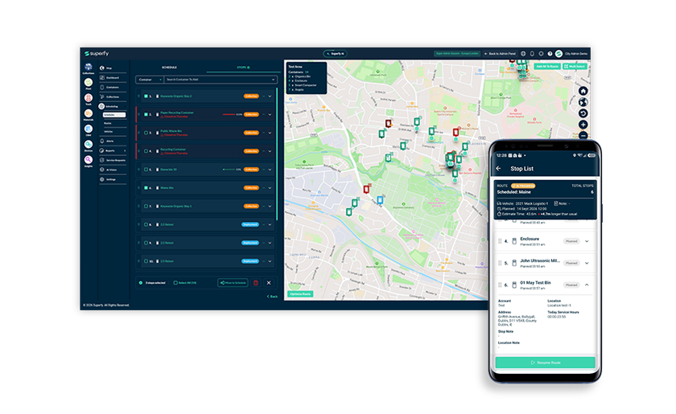Click the map globe layer control
676x414 pixels.
[x=583, y=102]
